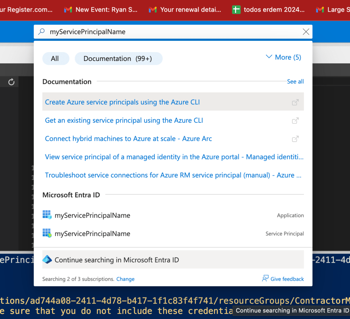Continue searching in Microsoft Entra ID
The width and height of the screenshot is (350, 319).
point(173,259)
